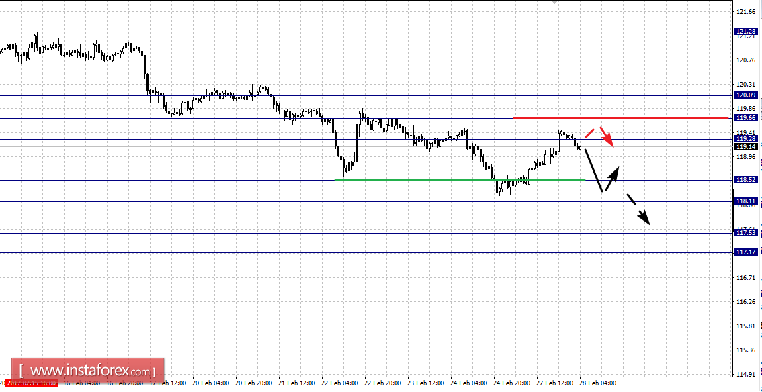Click the 115.36 price scale value
Image resolution: width=762 pixels, height=392 pixels.
click(746, 350)
